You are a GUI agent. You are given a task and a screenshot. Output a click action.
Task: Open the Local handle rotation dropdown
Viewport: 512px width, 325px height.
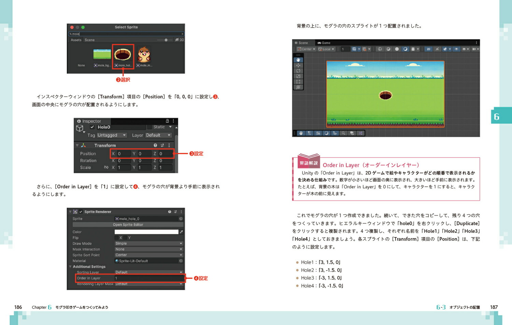point(326,49)
